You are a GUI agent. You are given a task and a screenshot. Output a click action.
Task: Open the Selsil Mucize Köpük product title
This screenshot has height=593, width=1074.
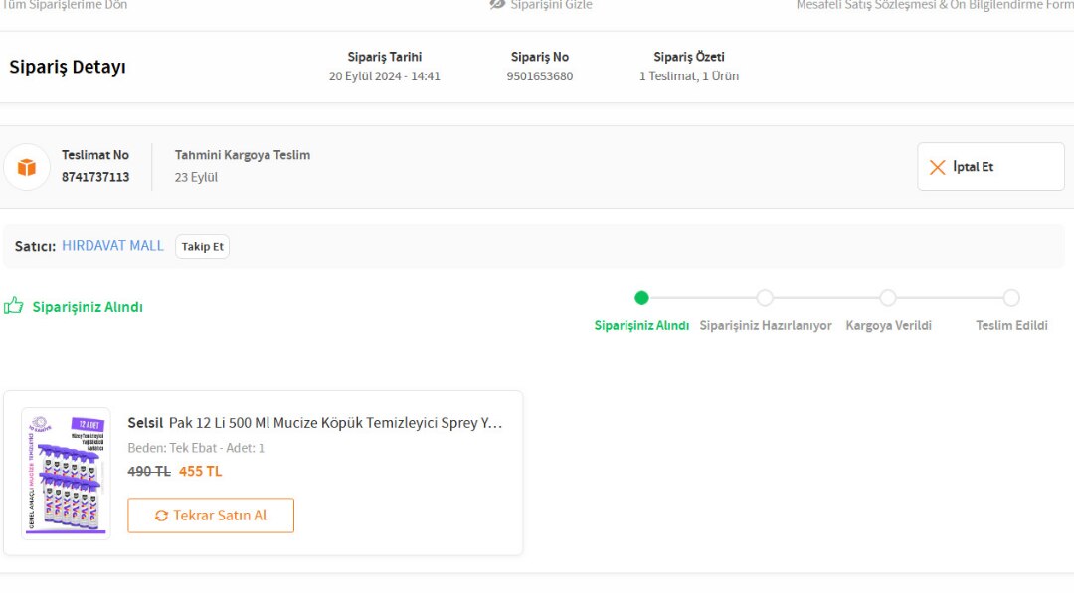[315, 423]
